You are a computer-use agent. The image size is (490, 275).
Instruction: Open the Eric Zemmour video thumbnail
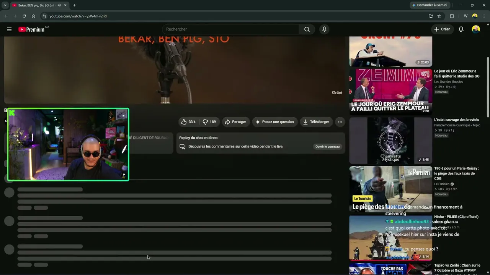[x=390, y=92]
